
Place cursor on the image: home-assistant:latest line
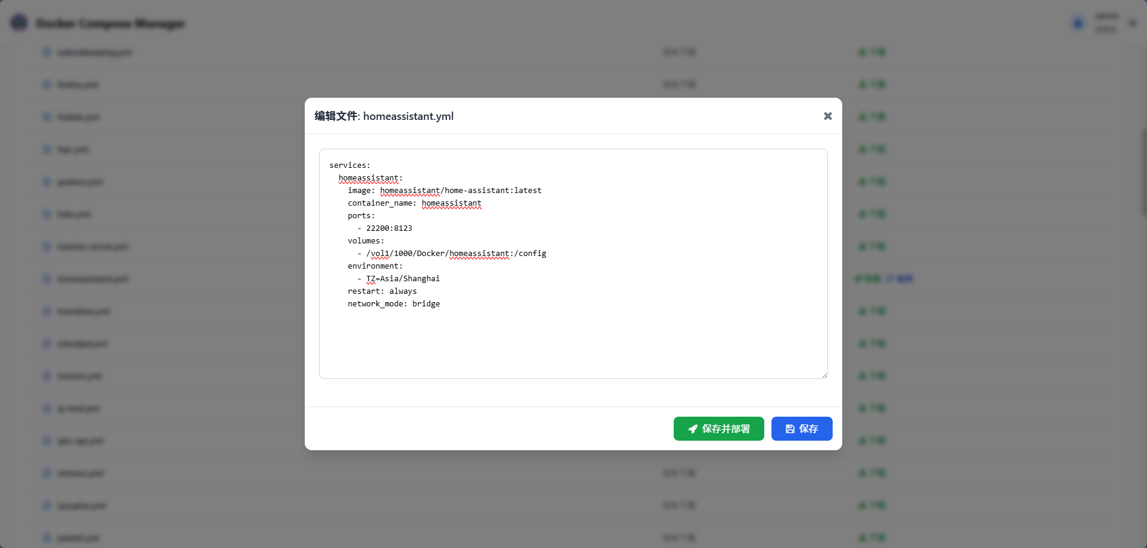[445, 191]
